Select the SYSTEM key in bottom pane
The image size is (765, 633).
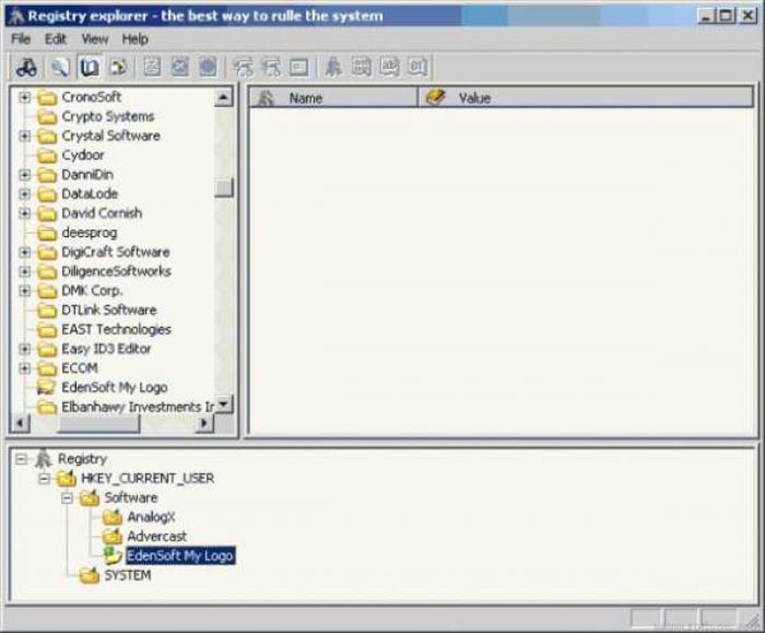(x=127, y=575)
